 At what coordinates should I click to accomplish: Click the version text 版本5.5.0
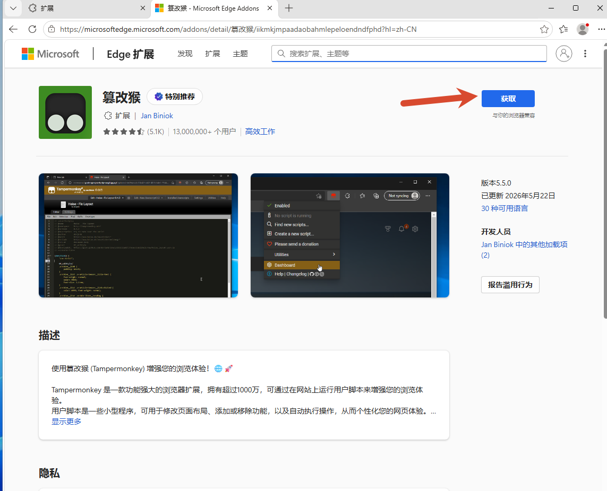[496, 183]
